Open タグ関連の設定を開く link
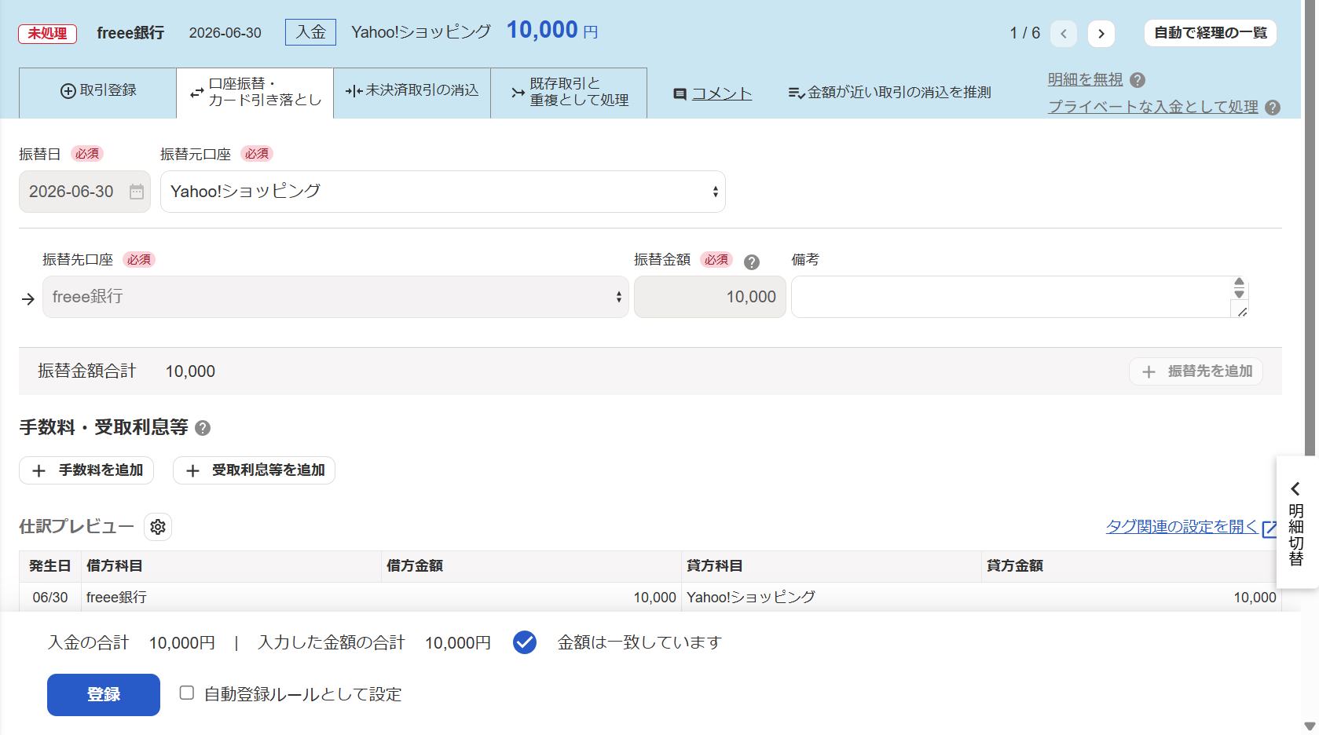This screenshot has width=1319, height=735. click(x=1182, y=527)
